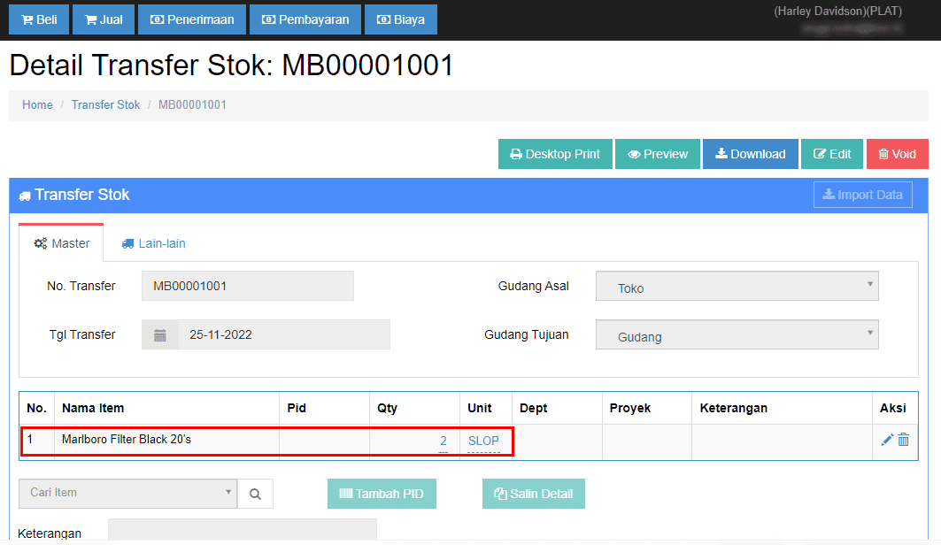Viewport: 941px width, 545px height.
Task: Switch to the Lain-lain tab
Action: click(153, 243)
